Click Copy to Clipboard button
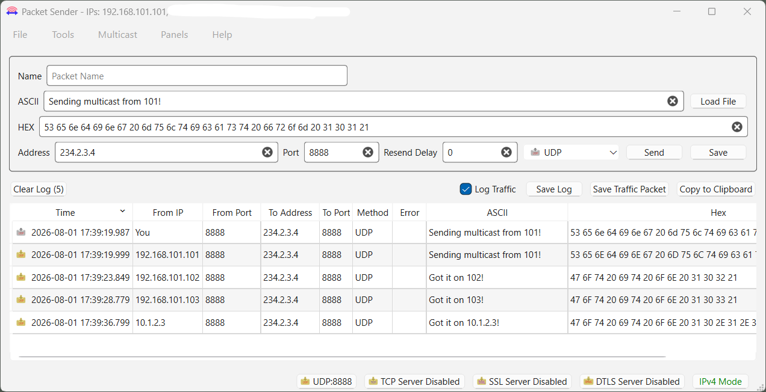Viewport: 766px width, 392px height. (x=716, y=189)
